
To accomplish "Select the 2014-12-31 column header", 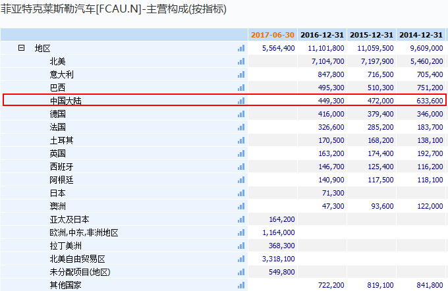I will 421,35.
